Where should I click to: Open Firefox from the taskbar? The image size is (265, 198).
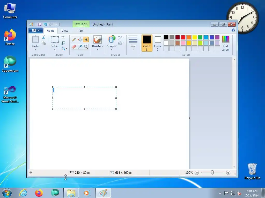[x=39, y=193]
